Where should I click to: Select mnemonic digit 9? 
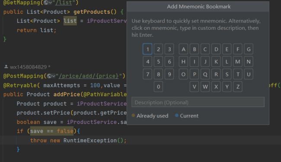(169, 74)
